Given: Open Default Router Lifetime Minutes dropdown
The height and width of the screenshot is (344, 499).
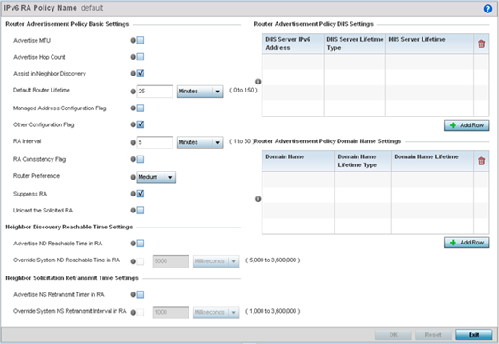Looking at the screenshot, I should point(200,92).
